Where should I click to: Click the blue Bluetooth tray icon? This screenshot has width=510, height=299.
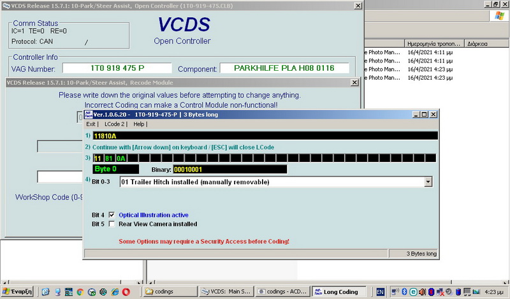(x=404, y=291)
